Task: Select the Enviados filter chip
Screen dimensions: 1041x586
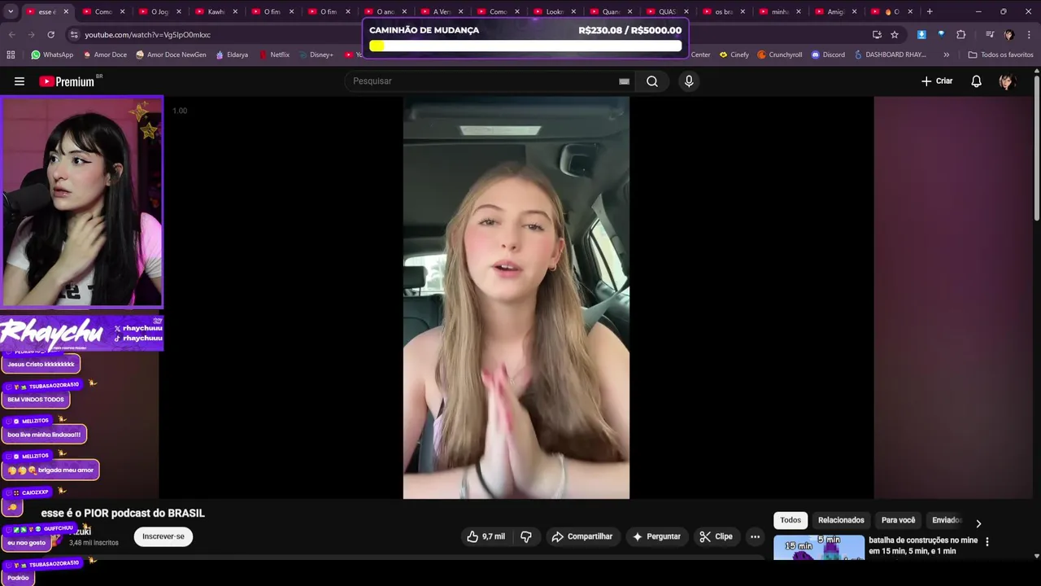Action: click(x=947, y=520)
